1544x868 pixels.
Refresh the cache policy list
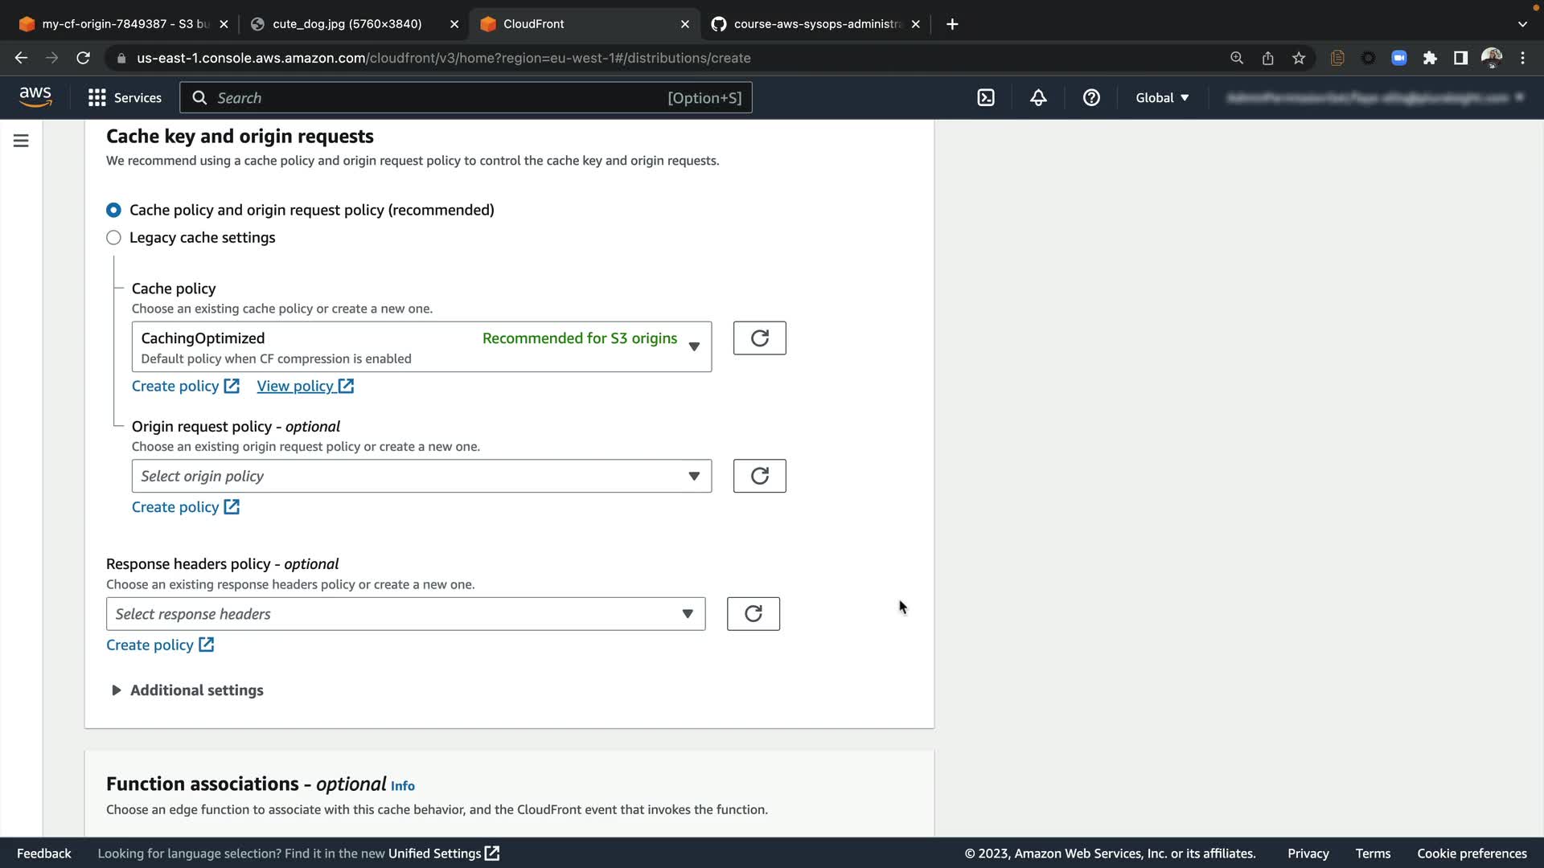click(759, 338)
